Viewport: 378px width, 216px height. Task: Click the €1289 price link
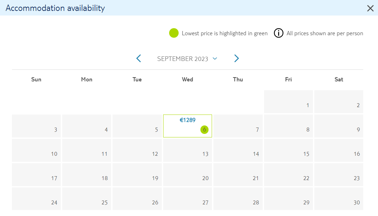pyautogui.click(x=187, y=120)
